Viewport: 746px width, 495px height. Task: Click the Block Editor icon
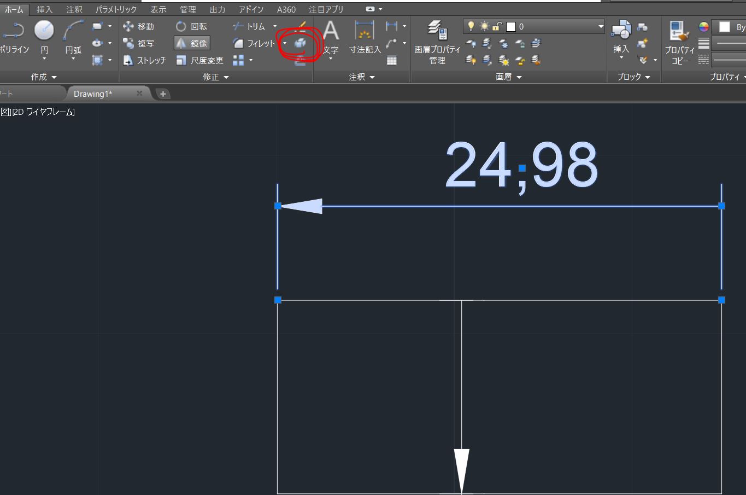[643, 43]
